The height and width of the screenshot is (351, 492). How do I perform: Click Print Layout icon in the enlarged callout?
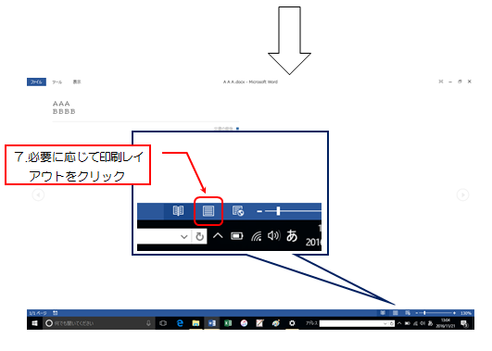point(208,211)
